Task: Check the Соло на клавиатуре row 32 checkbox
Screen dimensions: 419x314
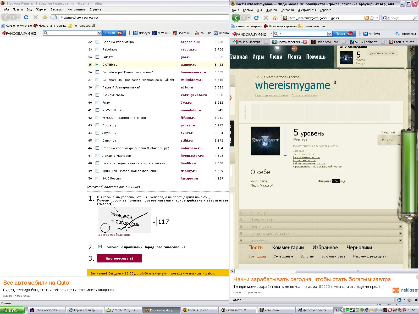Action: tap(97, 42)
